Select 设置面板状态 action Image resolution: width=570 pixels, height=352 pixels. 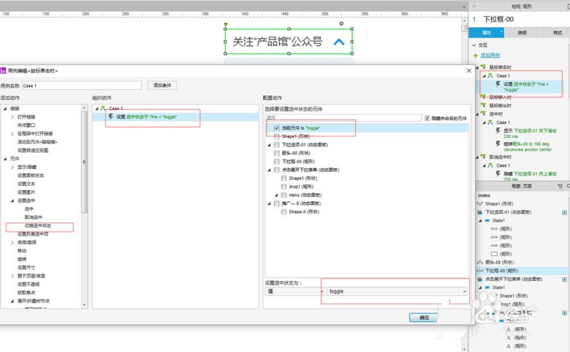[x=31, y=175]
